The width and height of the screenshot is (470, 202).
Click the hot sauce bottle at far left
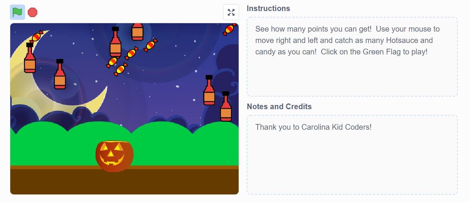tap(30, 58)
